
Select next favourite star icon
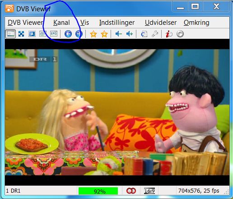click(104, 34)
